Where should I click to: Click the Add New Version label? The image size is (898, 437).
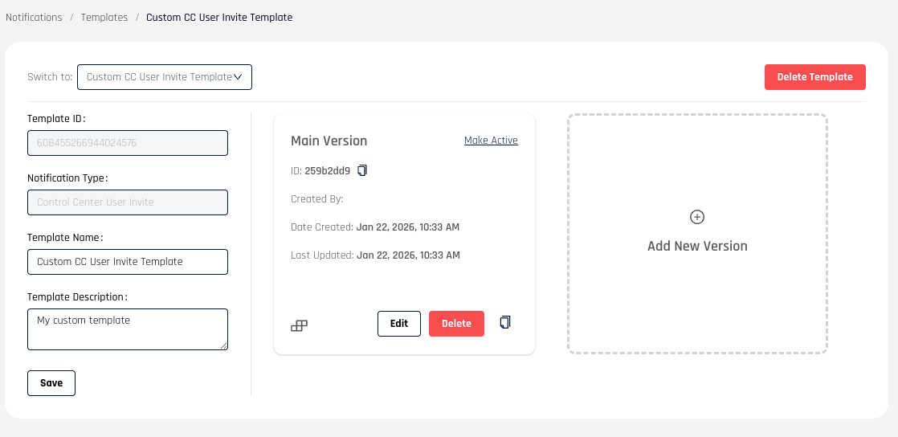(697, 246)
